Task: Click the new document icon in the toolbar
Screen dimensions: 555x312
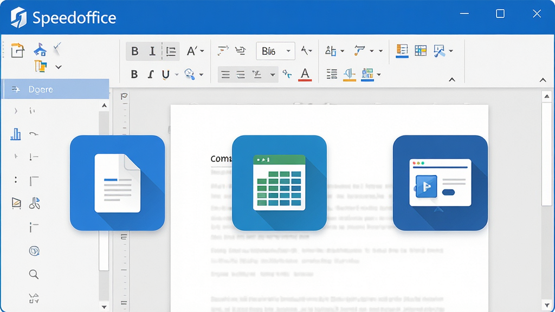Action: click(x=17, y=50)
